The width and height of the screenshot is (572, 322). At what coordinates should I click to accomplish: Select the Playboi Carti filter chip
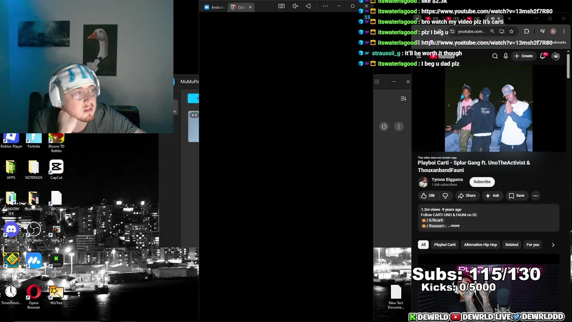pos(445,245)
